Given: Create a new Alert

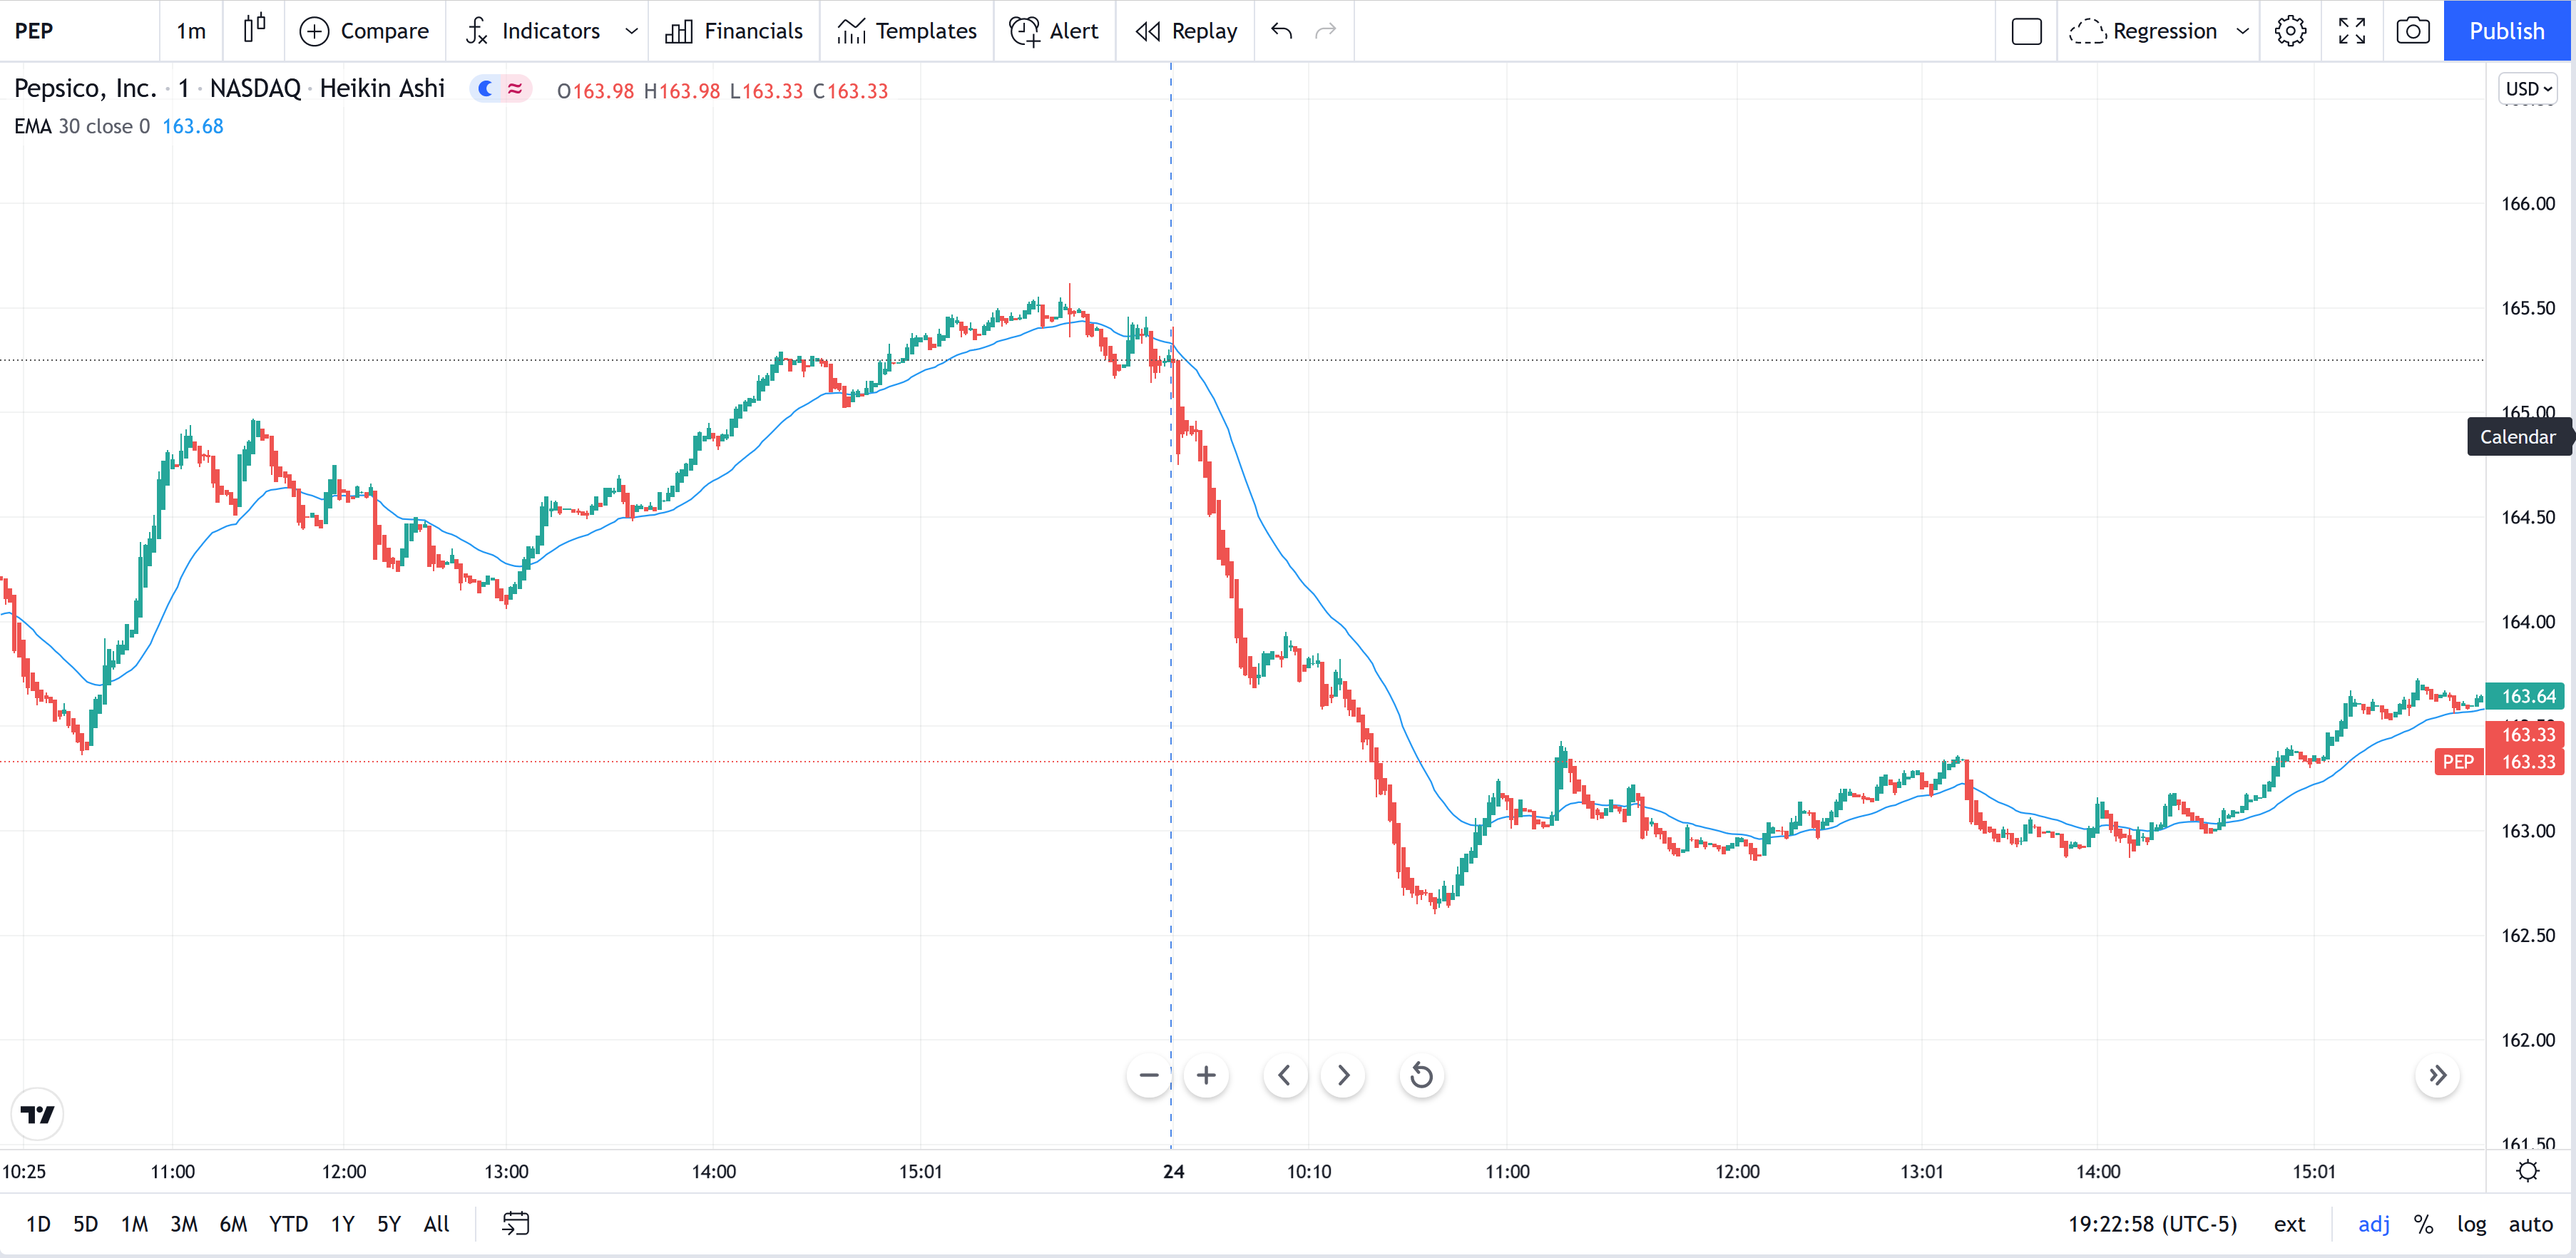Looking at the screenshot, I should [1054, 31].
